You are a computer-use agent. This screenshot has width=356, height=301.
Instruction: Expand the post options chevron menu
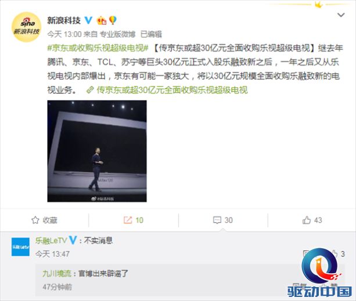[x=341, y=15]
